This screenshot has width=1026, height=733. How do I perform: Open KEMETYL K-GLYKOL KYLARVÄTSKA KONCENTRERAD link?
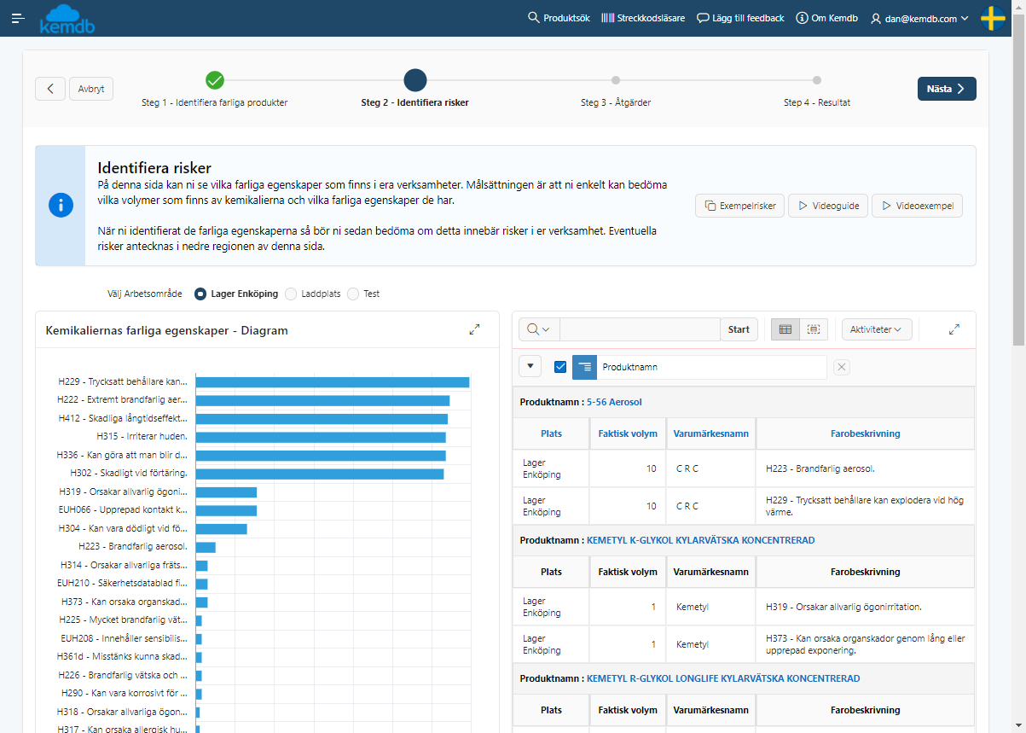coord(700,540)
